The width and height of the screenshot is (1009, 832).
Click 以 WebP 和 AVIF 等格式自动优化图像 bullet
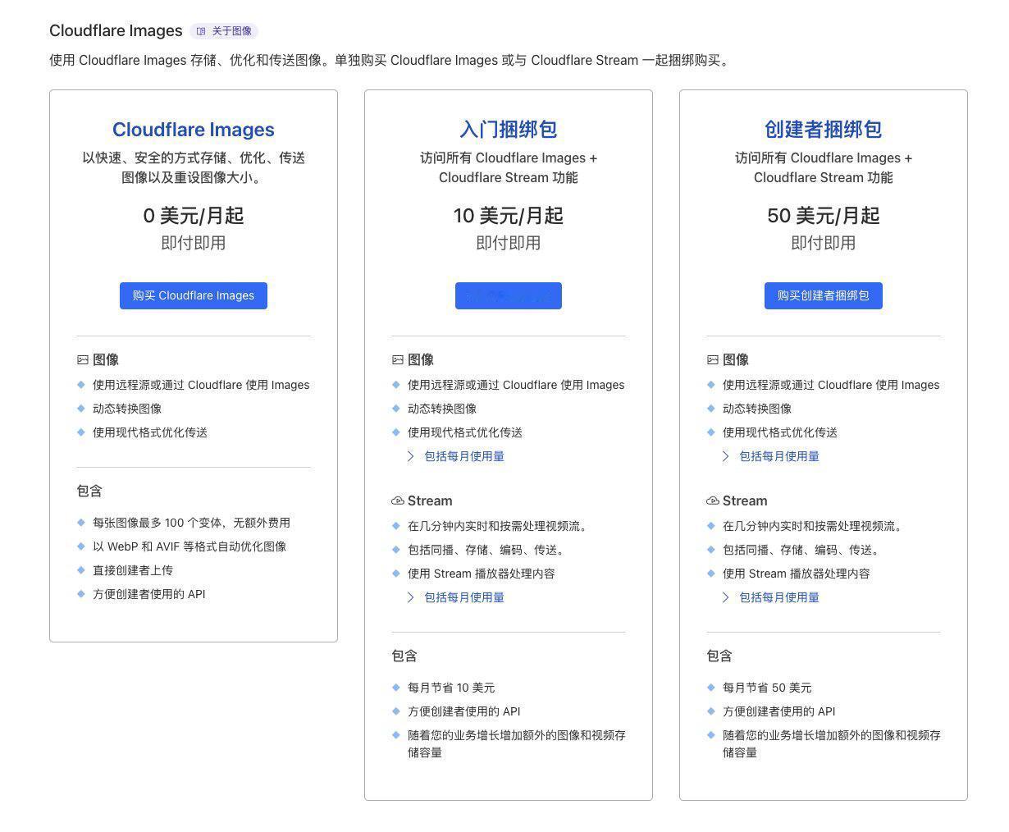coord(189,546)
